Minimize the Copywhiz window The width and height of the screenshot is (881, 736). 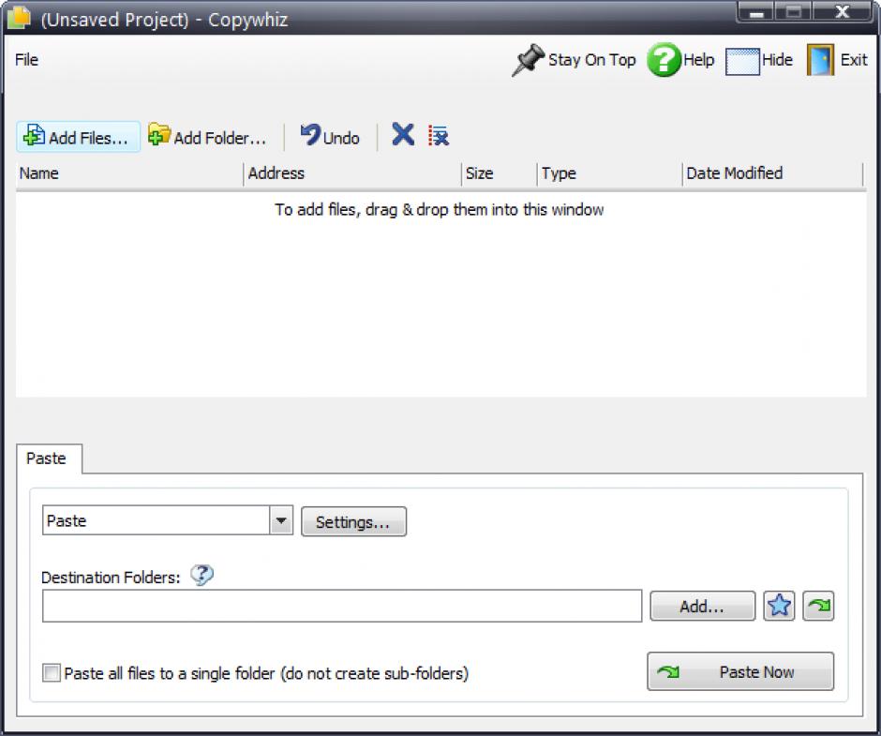coord(755,12)
